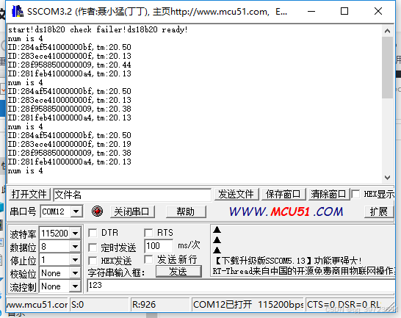Click the 扩展 extend button
Screen dimensions: 401x318
coord(379,212)
